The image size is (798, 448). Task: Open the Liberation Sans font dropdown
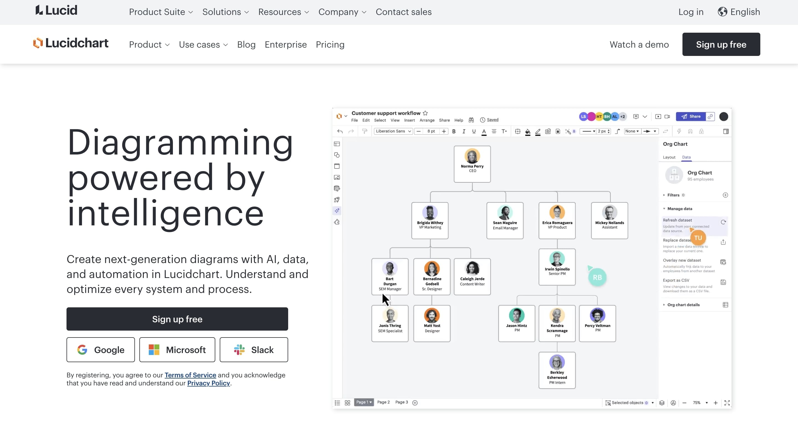[393, 131]
